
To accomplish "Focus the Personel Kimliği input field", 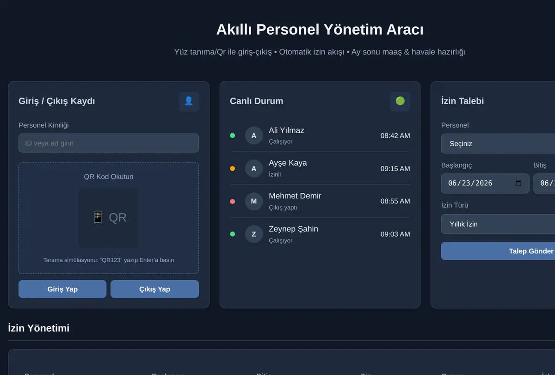I will tap(109, 143).
